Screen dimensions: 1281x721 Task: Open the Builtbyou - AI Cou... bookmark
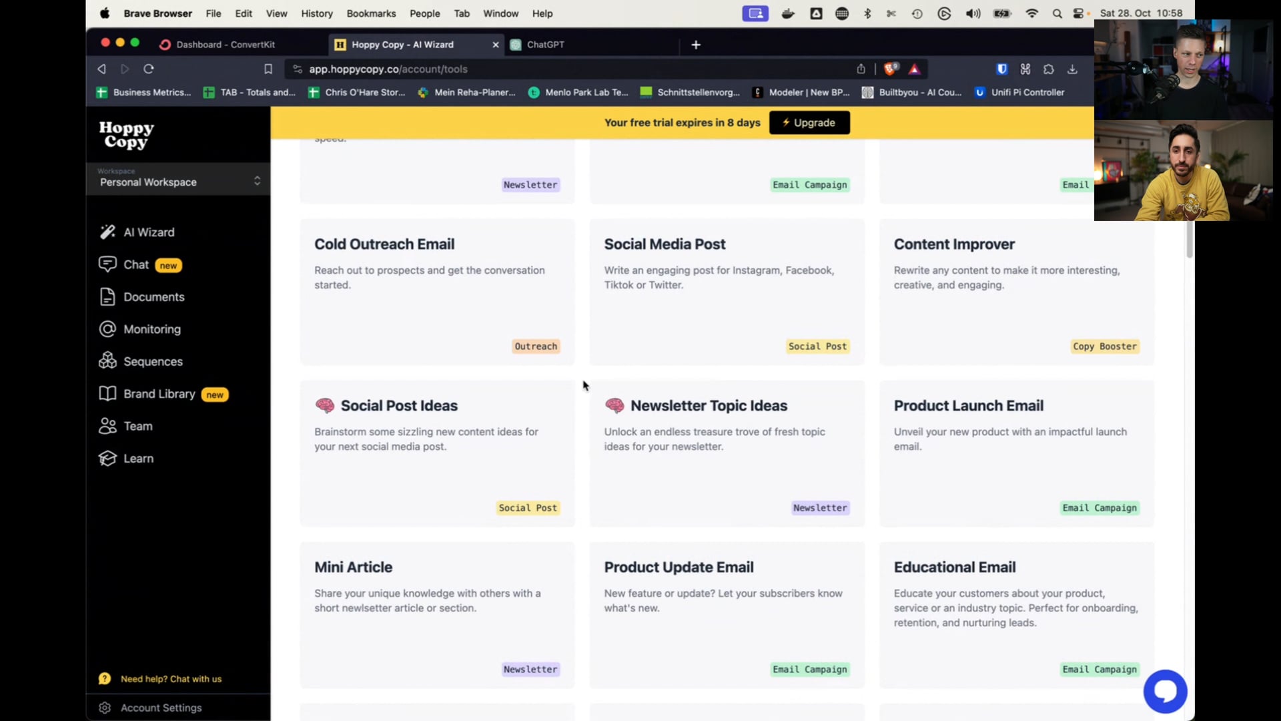click(x=912, y=93)
